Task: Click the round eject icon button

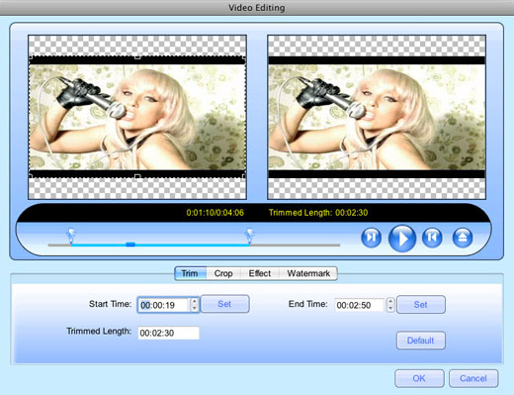Action: click(463, 238)
